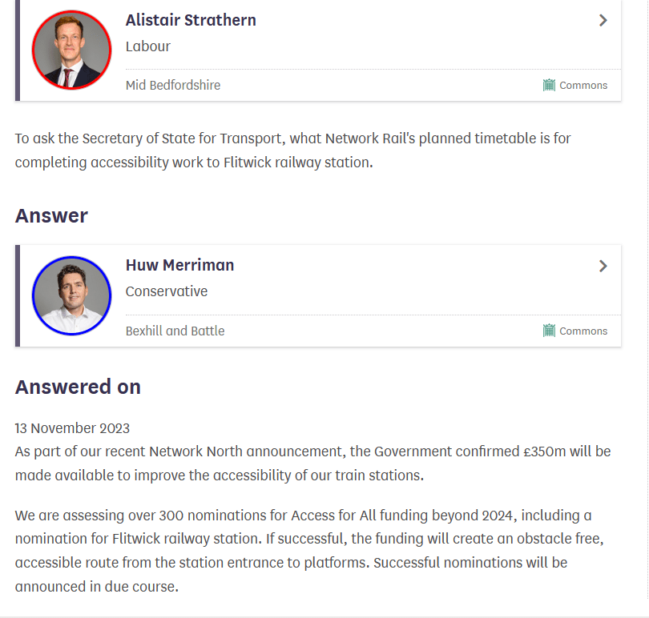Click the Commons portcullis icon on Alistair Strathern's card
This screenshot has height=618, width=649.
(549, 85)
